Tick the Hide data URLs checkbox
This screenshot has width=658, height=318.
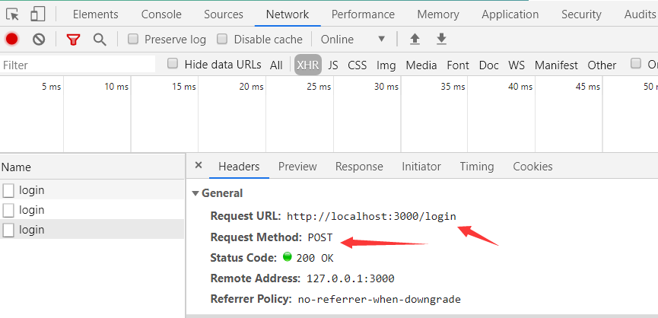tap(173, 65)
